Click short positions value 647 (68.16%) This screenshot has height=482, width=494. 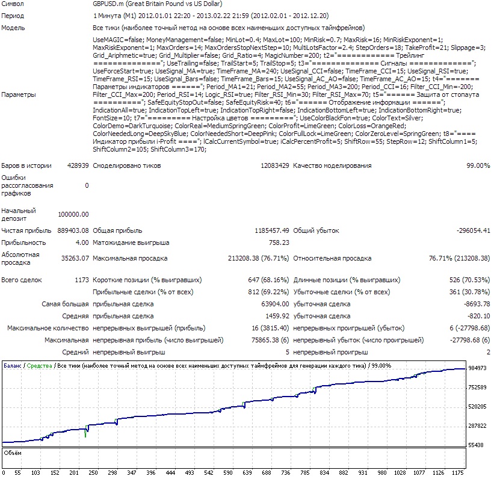pyautogui.click(x=268, y=280)
